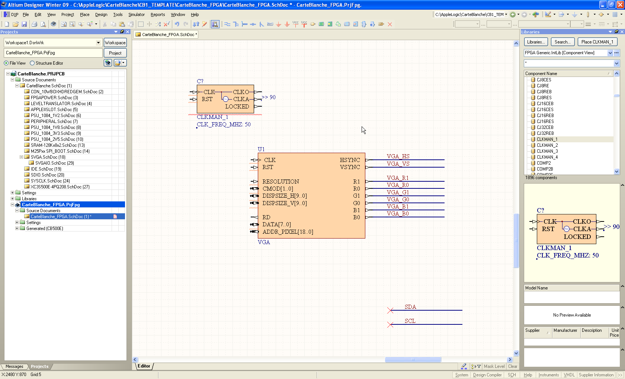Select CLKMAN_2 in the component list
The height and width of the screenshot is (379, 625).
(x=547, y=145)
